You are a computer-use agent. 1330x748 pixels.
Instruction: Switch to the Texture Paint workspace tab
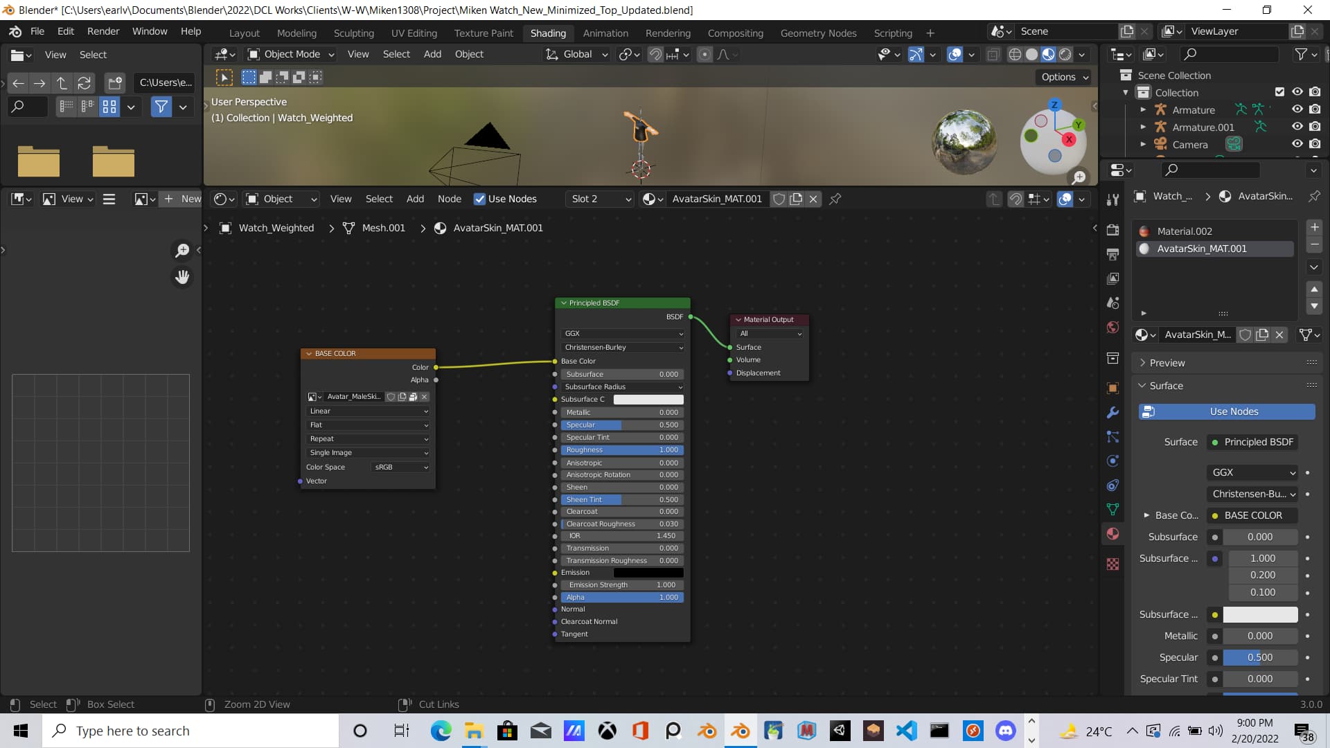point(484,33)
